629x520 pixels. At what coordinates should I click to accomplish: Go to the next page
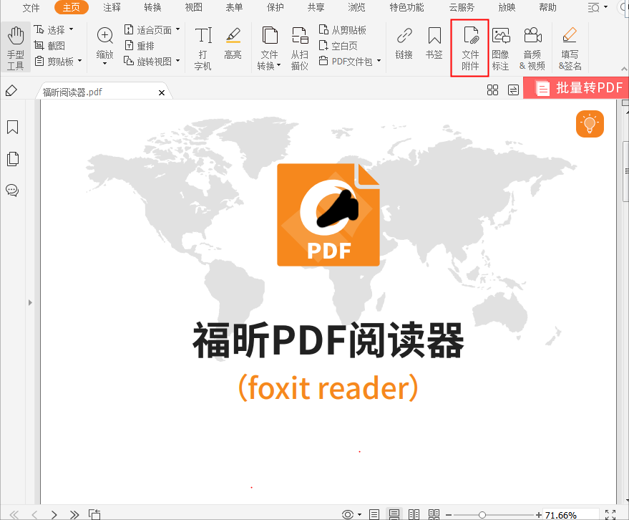(x=54, y=514)
